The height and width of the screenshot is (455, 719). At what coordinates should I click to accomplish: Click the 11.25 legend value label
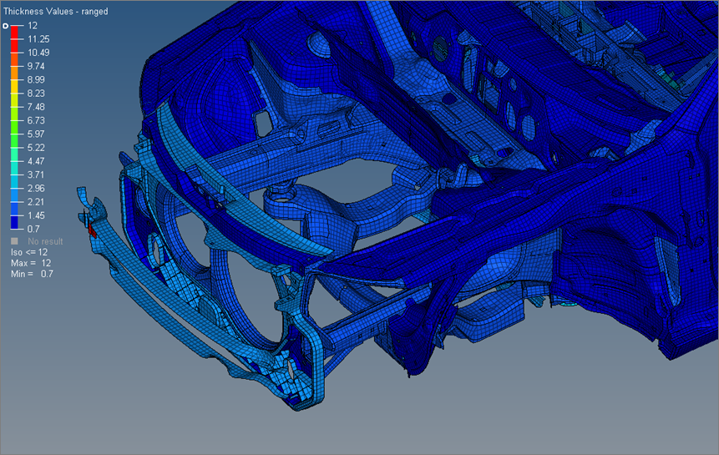coord(38,39)
